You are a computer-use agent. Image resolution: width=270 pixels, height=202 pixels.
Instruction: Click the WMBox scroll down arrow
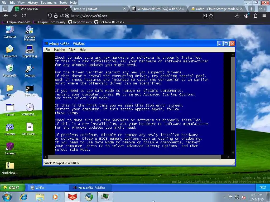(233, 152)
